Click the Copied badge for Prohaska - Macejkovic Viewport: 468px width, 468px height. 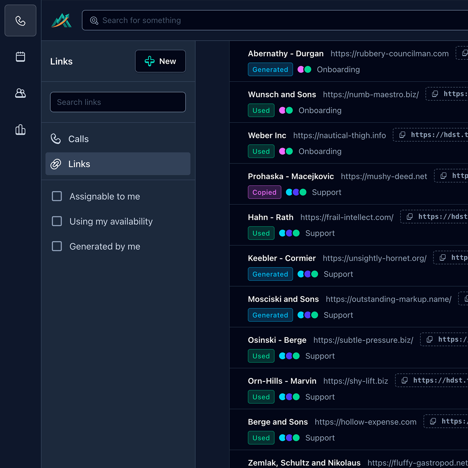tap(265, 192)
